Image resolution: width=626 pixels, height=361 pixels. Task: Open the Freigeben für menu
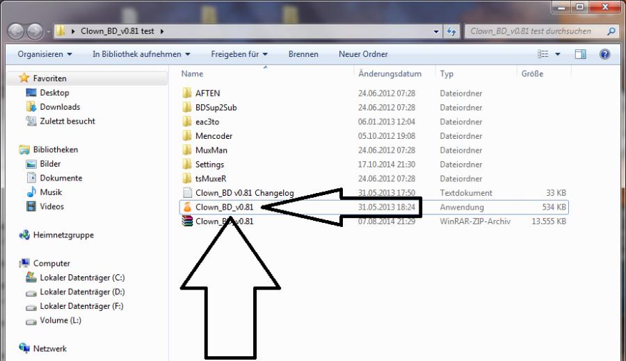tap(239, 54)
